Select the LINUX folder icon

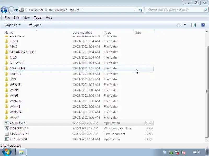pos(7,41)
